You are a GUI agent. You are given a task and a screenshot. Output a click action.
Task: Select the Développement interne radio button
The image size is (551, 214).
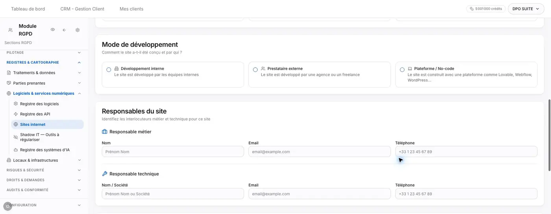point(109,70)
